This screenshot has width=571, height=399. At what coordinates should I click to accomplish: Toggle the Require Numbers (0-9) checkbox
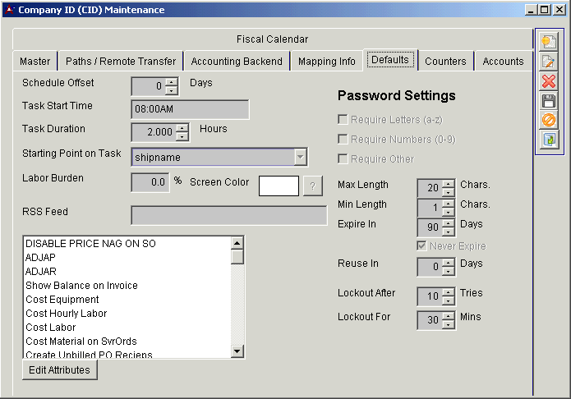[x=343, y=140]
